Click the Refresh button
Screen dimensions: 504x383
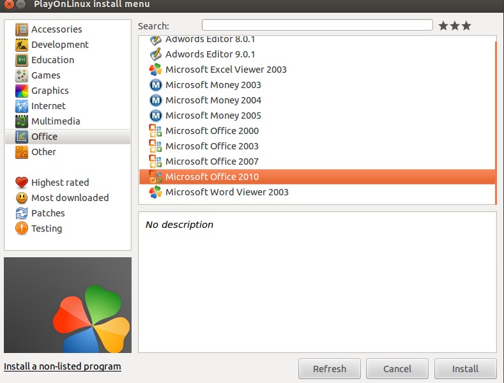(330, 368)
